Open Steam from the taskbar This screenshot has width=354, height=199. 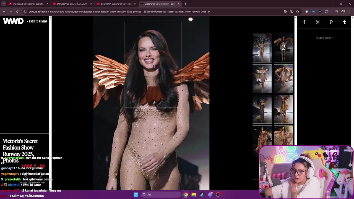click(202, 195)
